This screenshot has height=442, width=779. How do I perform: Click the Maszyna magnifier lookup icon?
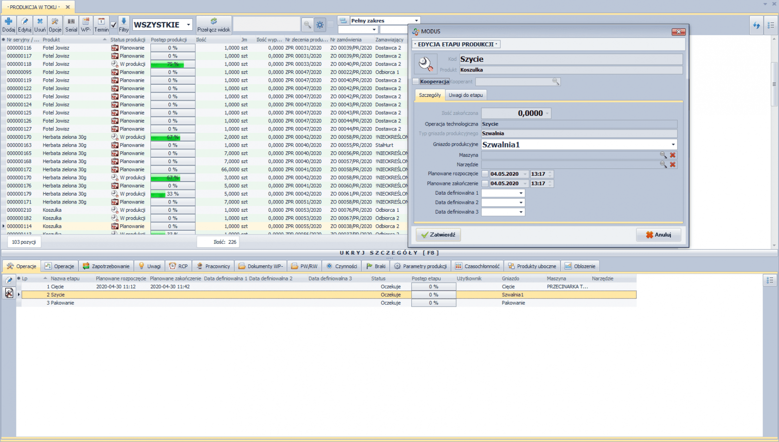tap(663, 155)
